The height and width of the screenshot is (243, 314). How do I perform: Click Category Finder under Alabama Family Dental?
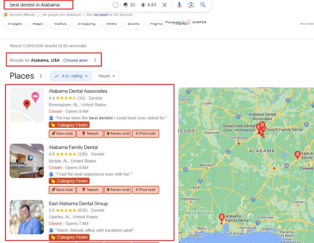pyautogui.click(x=69, y=181)
